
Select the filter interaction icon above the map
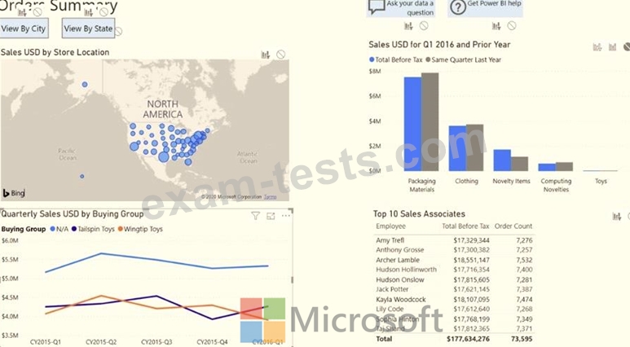(265, 55)
